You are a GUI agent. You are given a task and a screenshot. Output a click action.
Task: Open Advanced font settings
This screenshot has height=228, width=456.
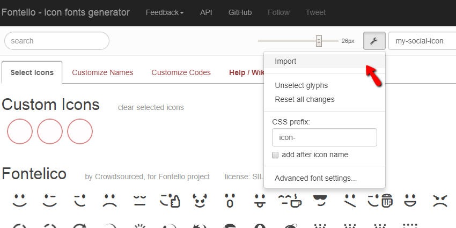[x=315, y=178]
